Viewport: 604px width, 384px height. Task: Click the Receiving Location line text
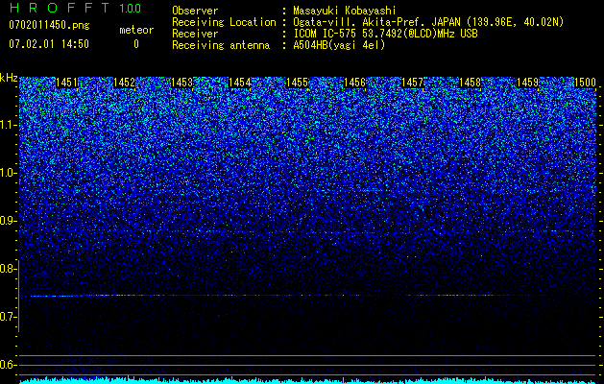tap(368, 22)
